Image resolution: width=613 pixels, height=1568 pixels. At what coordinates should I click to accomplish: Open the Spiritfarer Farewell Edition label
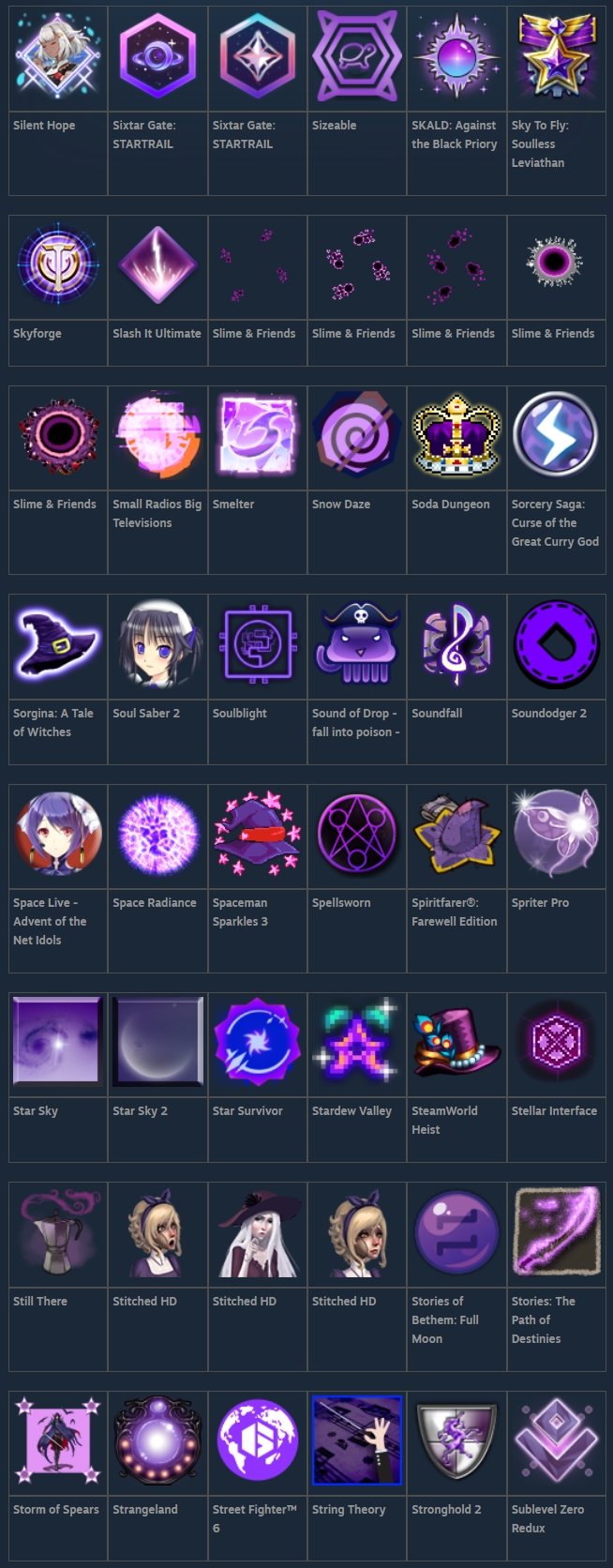coord(455,912)
